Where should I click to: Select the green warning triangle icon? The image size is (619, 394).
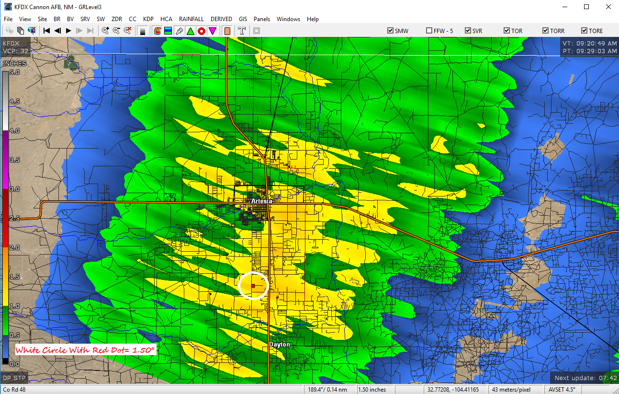click(190, 31)
